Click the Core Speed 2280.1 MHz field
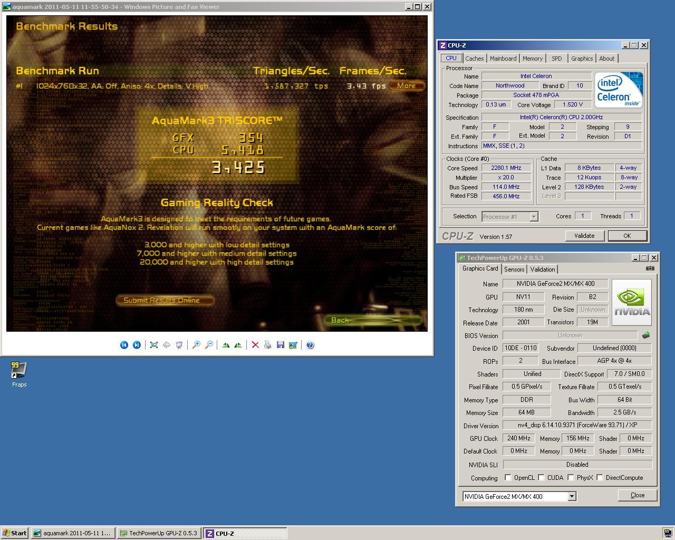675x540 pixels. click(x=506, y=168)
